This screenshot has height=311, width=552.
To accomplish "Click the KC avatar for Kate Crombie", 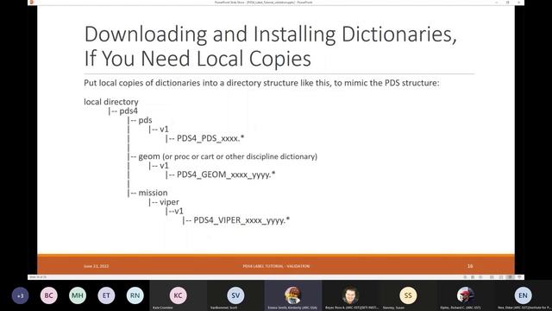I will coord(179,295).
